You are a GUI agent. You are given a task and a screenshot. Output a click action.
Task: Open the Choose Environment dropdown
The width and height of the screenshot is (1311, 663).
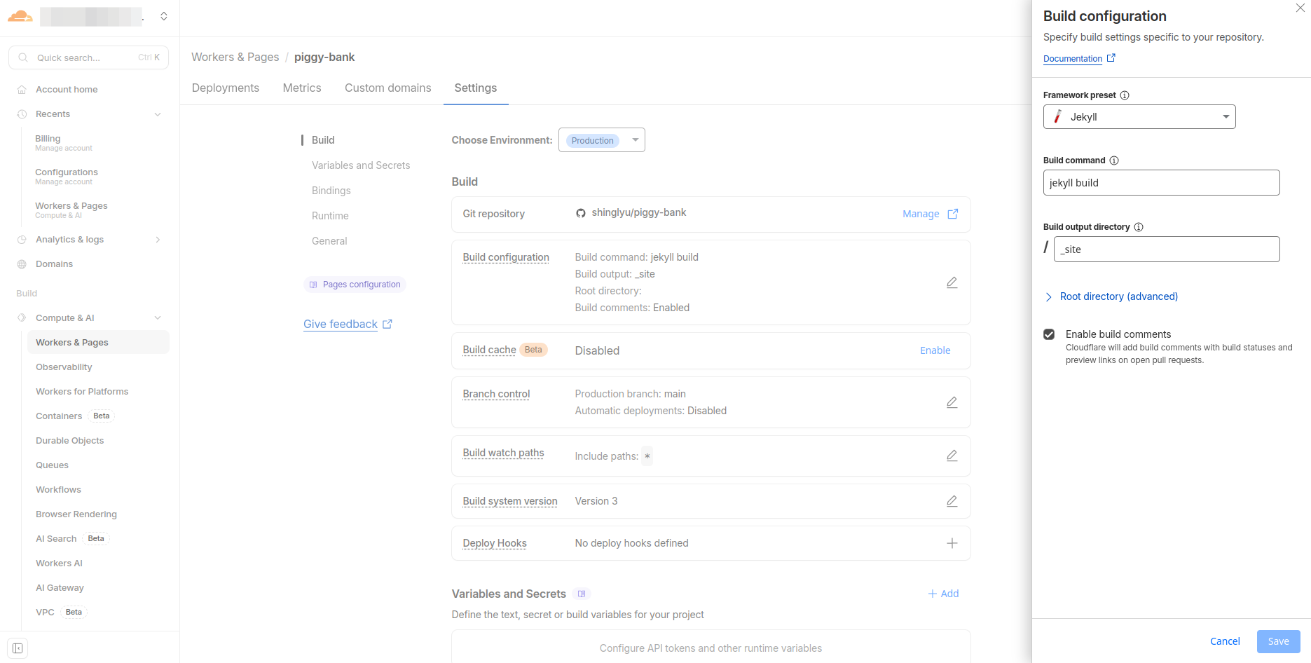601,139
